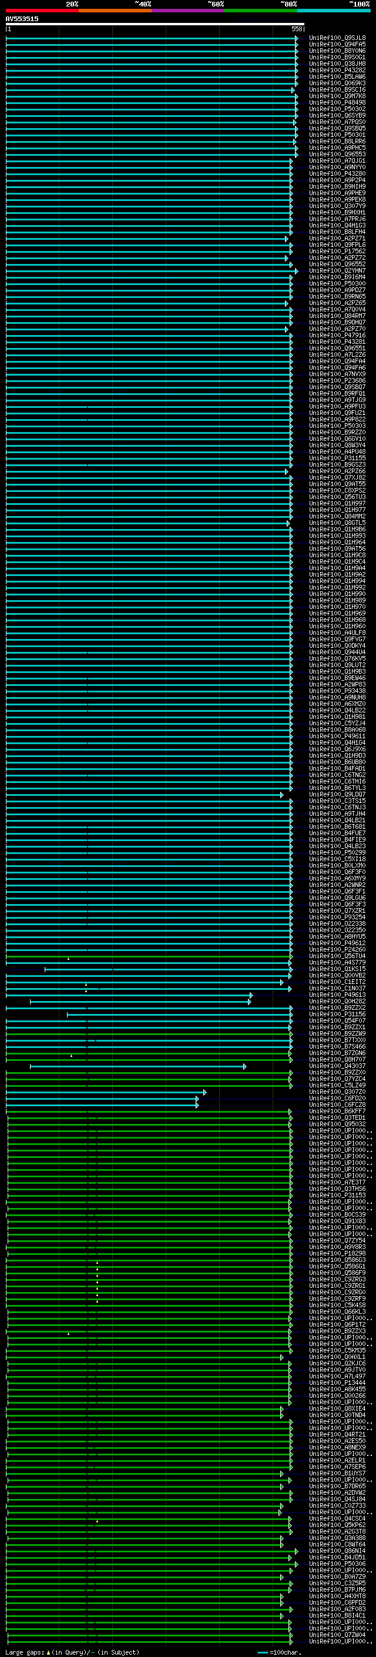
Task: Open the UniRef100_C1EIT2 entry
Action: coord(337,982)
